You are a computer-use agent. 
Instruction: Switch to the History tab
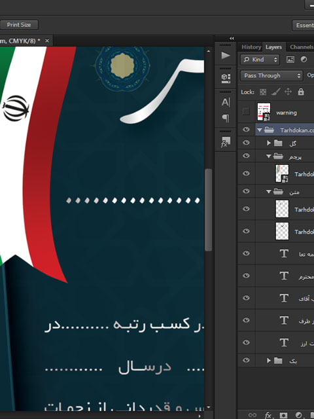(251, 47)
